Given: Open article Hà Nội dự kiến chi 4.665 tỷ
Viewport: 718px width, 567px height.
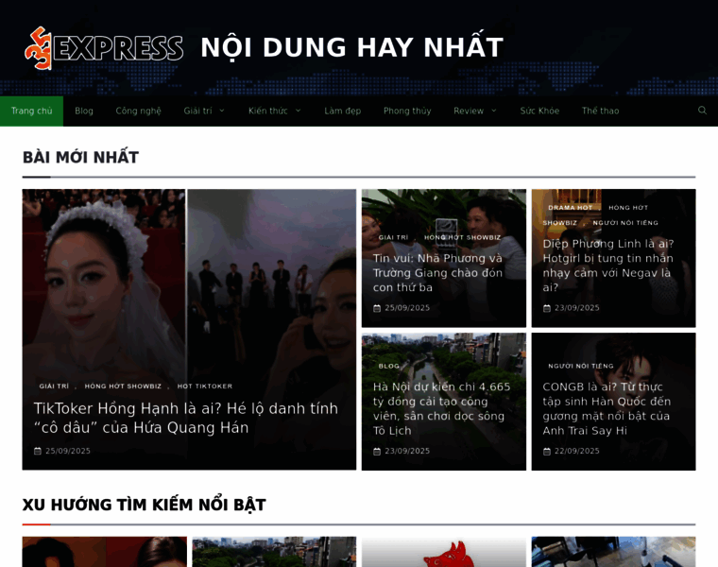Looking at the screenshot, I should coord(441,408).
